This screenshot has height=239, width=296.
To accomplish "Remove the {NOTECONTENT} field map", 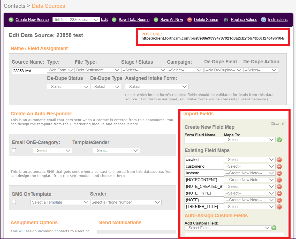I will 279,180.
